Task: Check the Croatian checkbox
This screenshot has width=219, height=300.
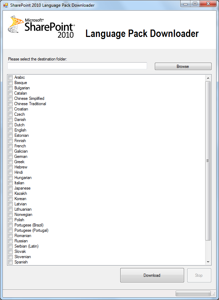Action: pos(11,109)
